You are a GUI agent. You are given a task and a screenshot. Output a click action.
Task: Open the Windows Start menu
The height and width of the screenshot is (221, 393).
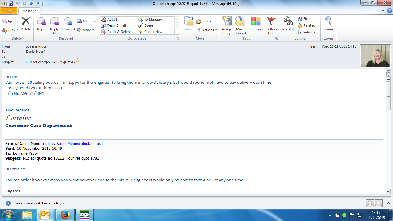pyautogui.click(x=8, y=215)
